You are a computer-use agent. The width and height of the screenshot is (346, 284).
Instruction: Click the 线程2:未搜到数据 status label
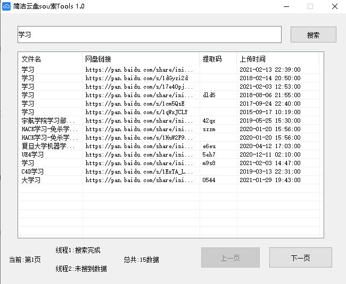point(81,269)
